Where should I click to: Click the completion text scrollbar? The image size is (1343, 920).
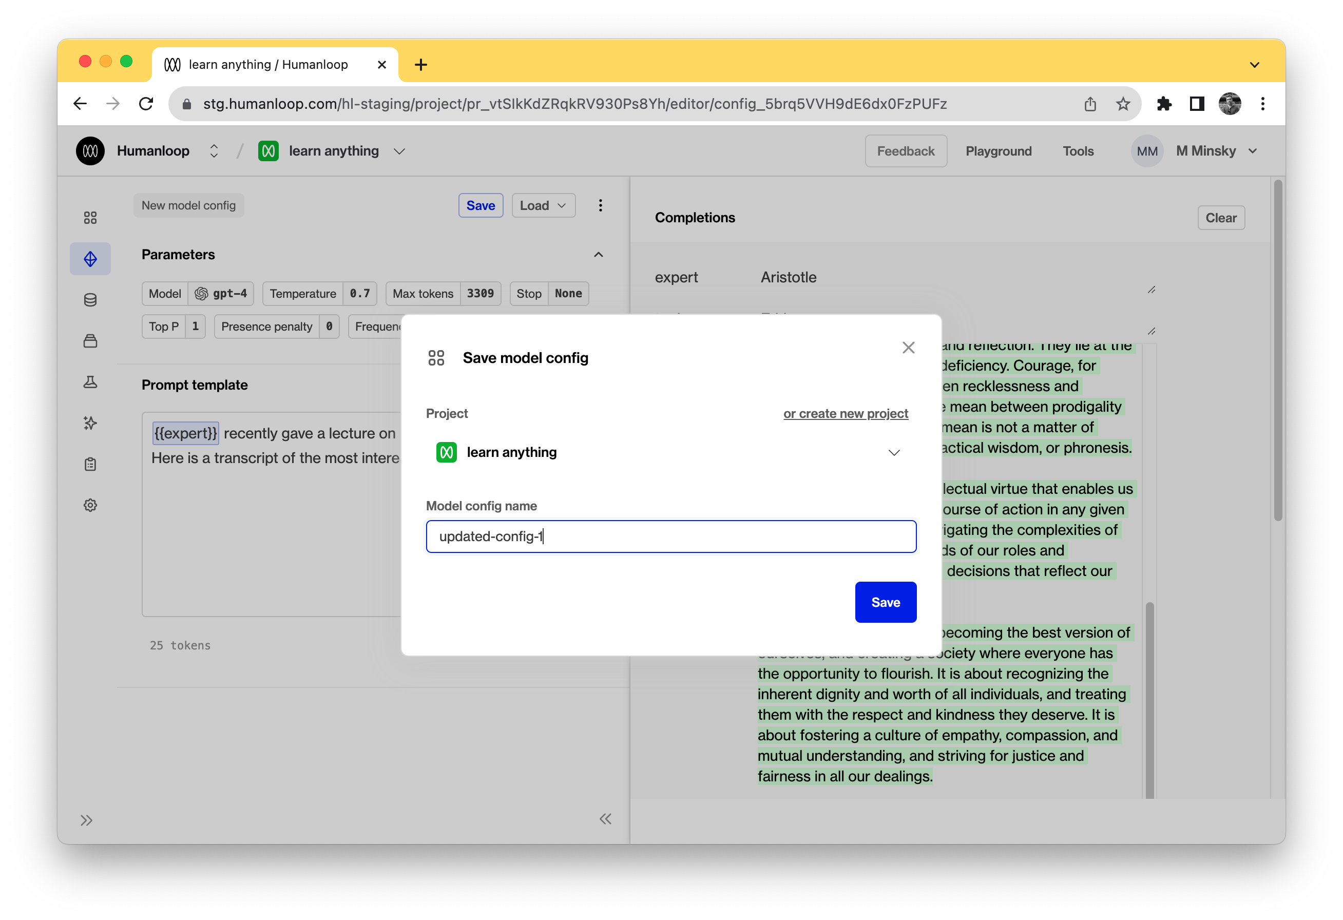[x=1149, y=700]
